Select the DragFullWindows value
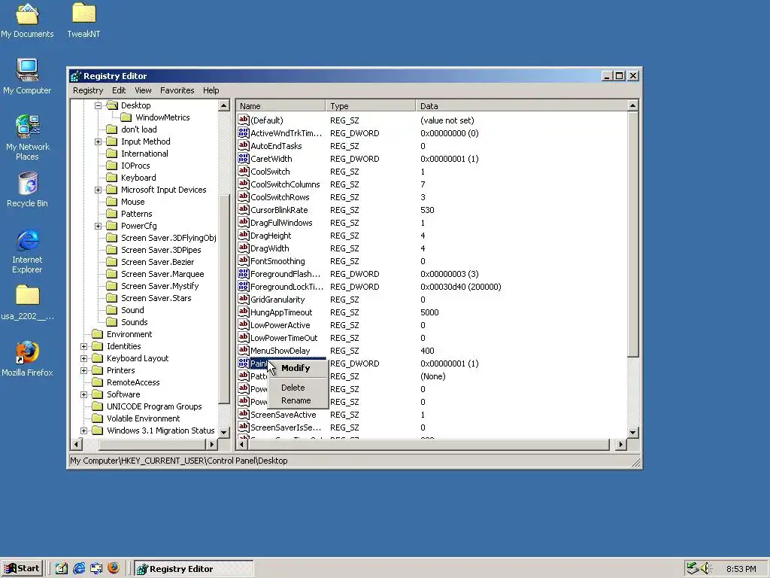Image resolution: width=770 pixels, height=578 pixels. pos(281,223)
